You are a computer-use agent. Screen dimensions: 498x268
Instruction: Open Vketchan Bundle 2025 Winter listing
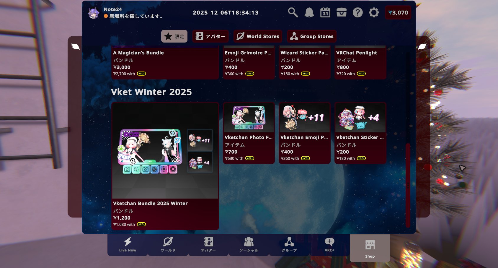pyautogui.click(x=165, y=165)
